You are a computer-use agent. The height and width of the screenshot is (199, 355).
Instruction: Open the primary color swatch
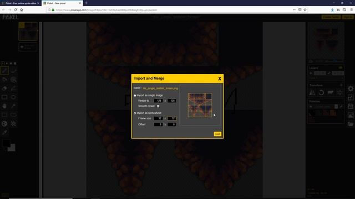pyautogui.click(x=6, y=143)
